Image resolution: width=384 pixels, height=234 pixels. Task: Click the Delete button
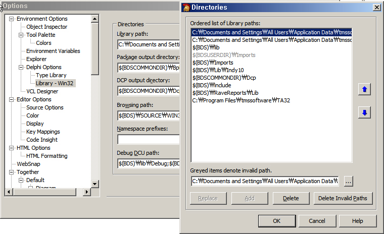(291, 198)
